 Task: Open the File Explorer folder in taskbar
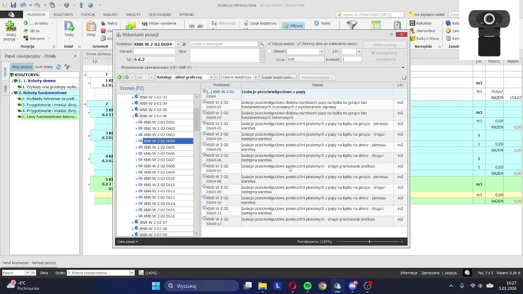[x=262, y=286]
